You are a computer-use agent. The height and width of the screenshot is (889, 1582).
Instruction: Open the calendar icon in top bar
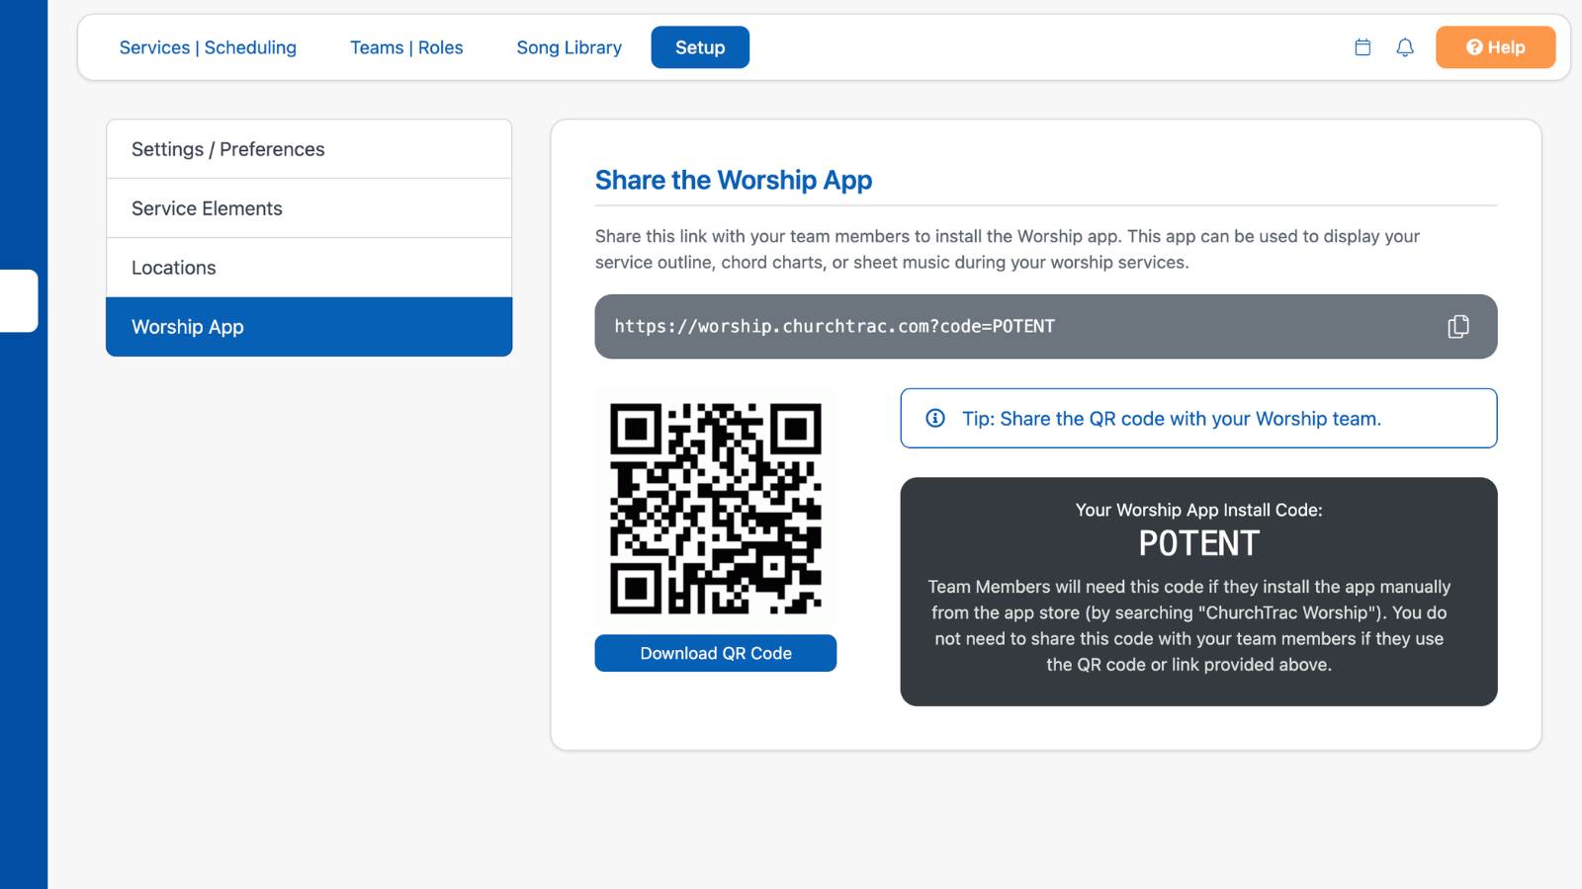(x=1362, y=47)
